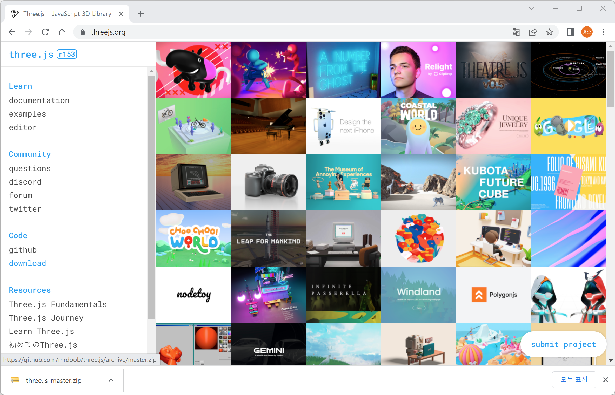
Task: Open the tab search dropdown chevron
Action: tap(531, 9)
